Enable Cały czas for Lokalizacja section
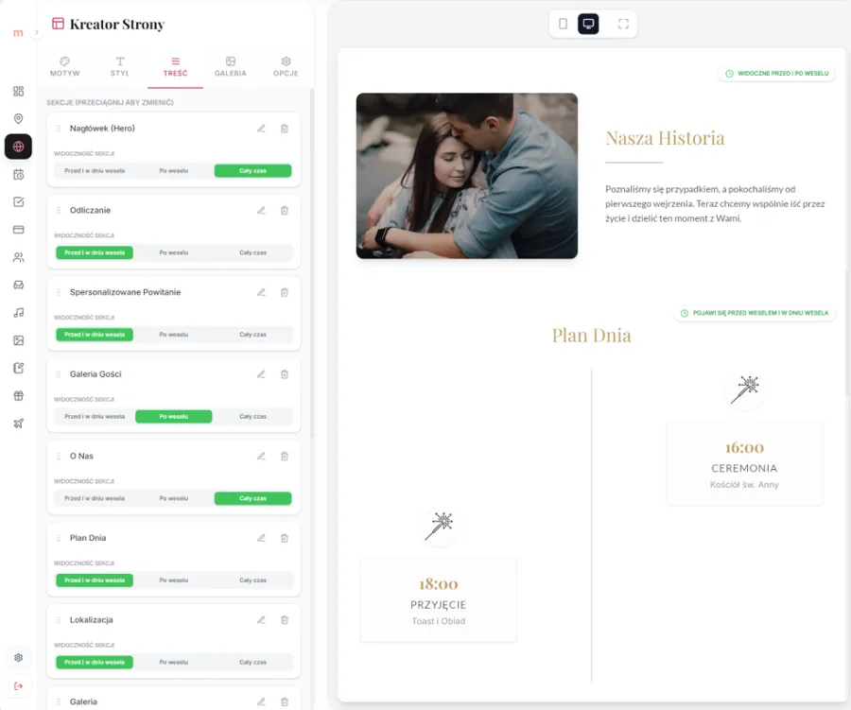This screenshot has height=710, width=851. tap(252, 662)
